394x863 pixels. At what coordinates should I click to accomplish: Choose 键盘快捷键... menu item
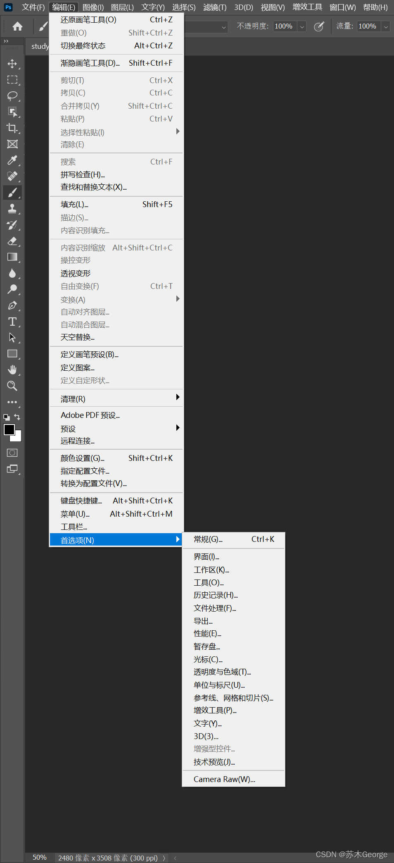[x=116, y=501]
